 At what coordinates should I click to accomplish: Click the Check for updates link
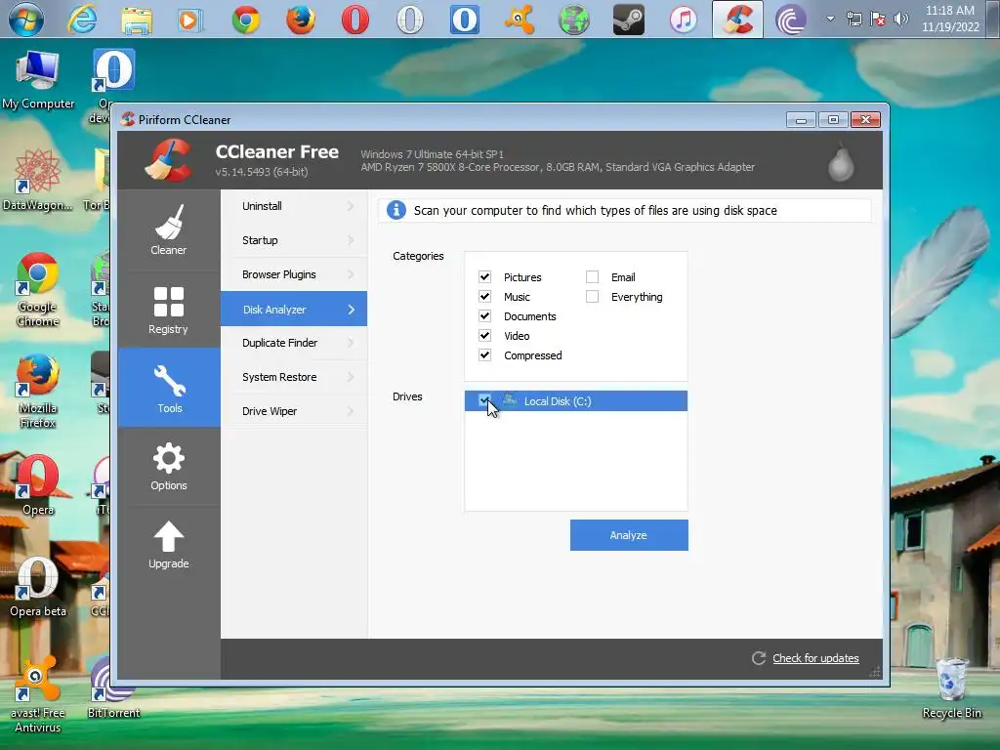point(815,658)
